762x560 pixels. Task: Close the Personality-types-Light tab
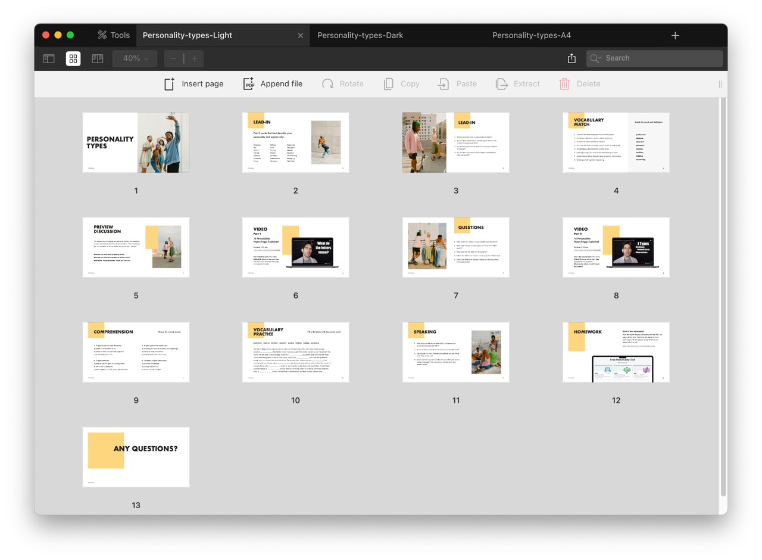click(301, 36)
